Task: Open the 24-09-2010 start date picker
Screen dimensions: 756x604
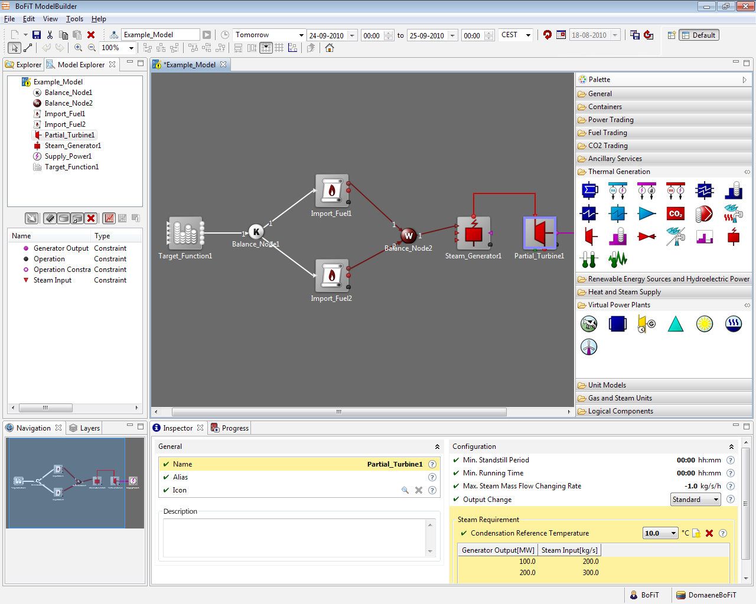Action: pos(353,35)
